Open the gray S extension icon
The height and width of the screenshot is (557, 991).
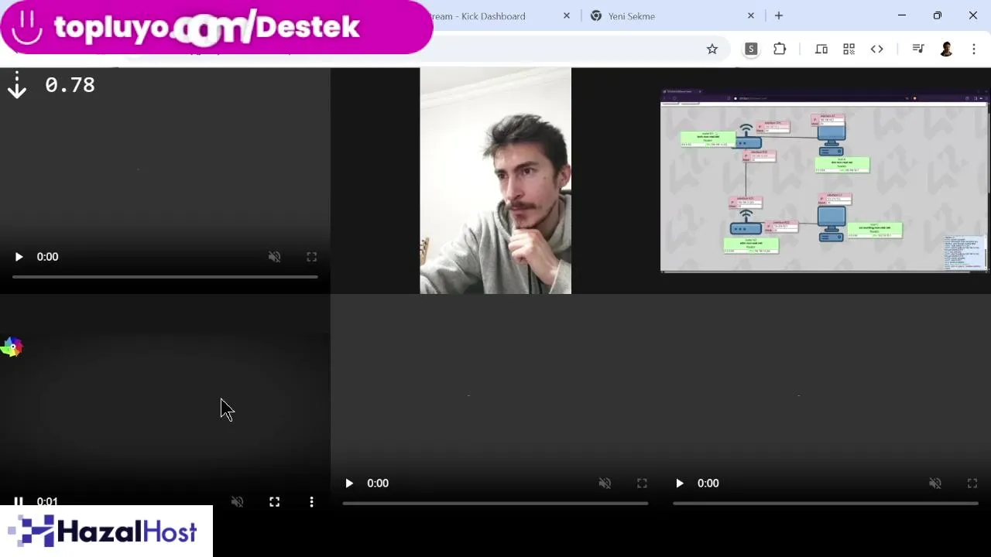[750, 49]
